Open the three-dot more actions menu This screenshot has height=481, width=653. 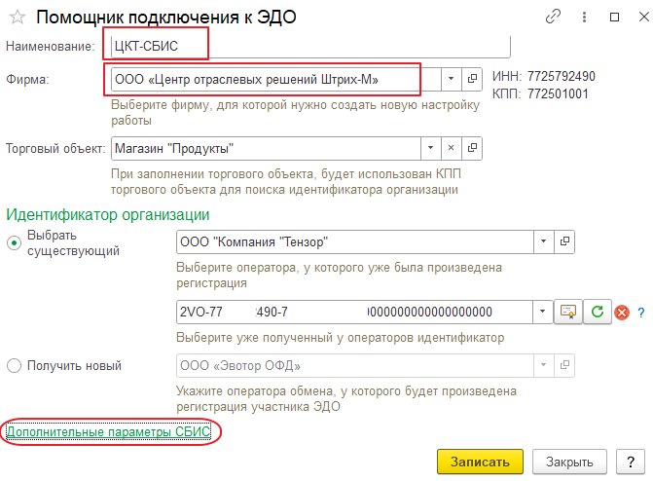(584, 17)
